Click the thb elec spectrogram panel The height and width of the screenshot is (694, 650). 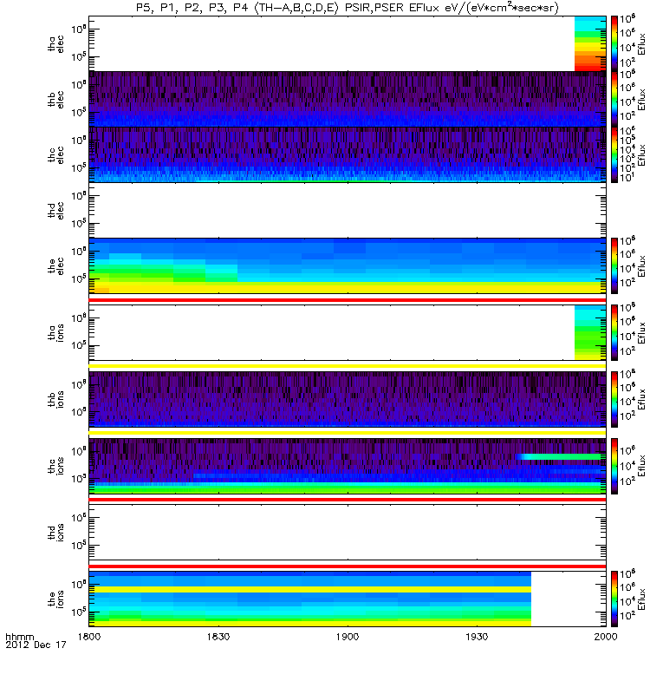tap(348, 99)
